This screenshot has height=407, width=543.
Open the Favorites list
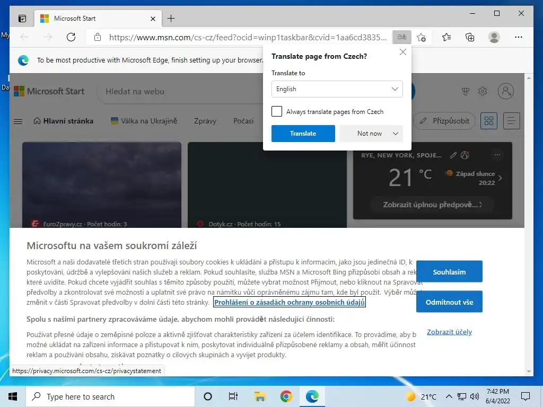(446, 37)
